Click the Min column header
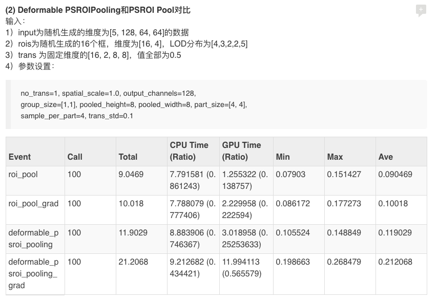Image resolution: width=438 pixels, height=302 pixels. pos(281,157)
